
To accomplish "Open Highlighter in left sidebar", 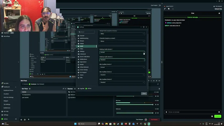I will click(x=7, y=33).
